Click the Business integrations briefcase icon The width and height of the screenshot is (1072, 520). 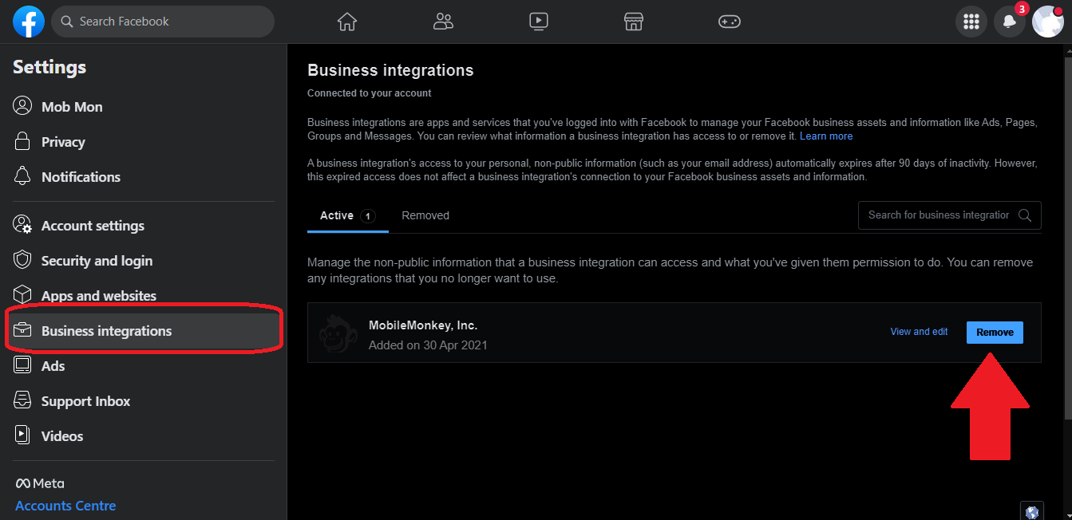[22, 330]
